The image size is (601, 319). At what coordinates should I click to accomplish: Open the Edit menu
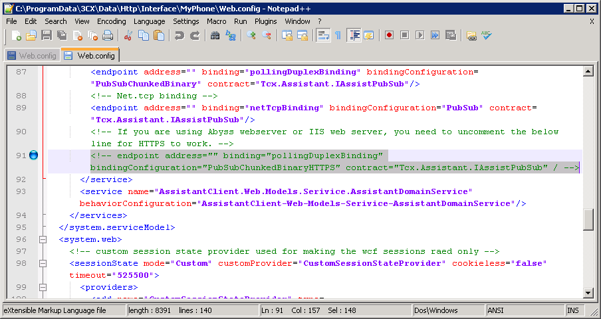click(31, 21)
